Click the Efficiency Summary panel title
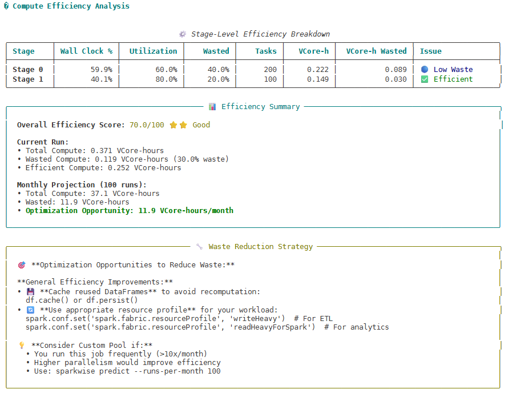The width and height of the screenshot is (508, 397). (260, 107)
